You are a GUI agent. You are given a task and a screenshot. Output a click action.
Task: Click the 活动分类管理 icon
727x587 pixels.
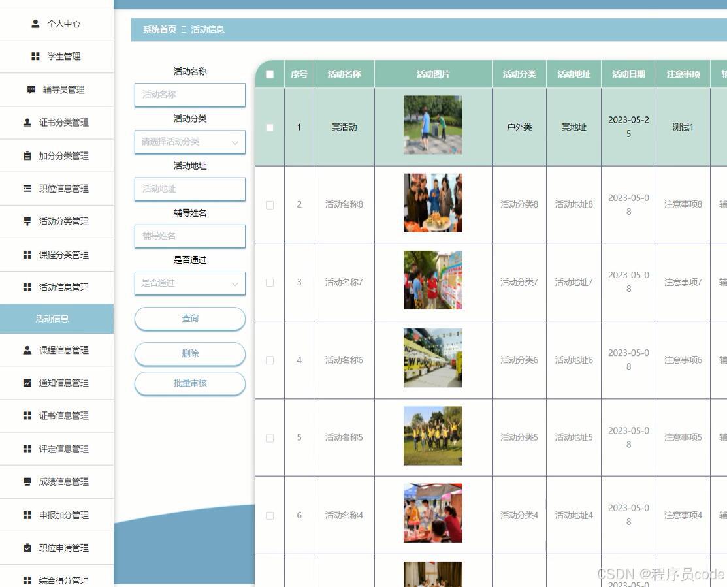pyautogui.click(x=27, y=221)
